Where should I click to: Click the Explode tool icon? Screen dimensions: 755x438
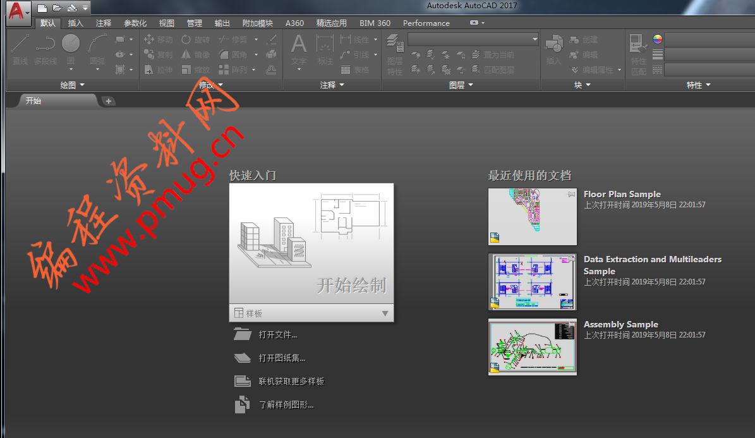pos(272,54)
